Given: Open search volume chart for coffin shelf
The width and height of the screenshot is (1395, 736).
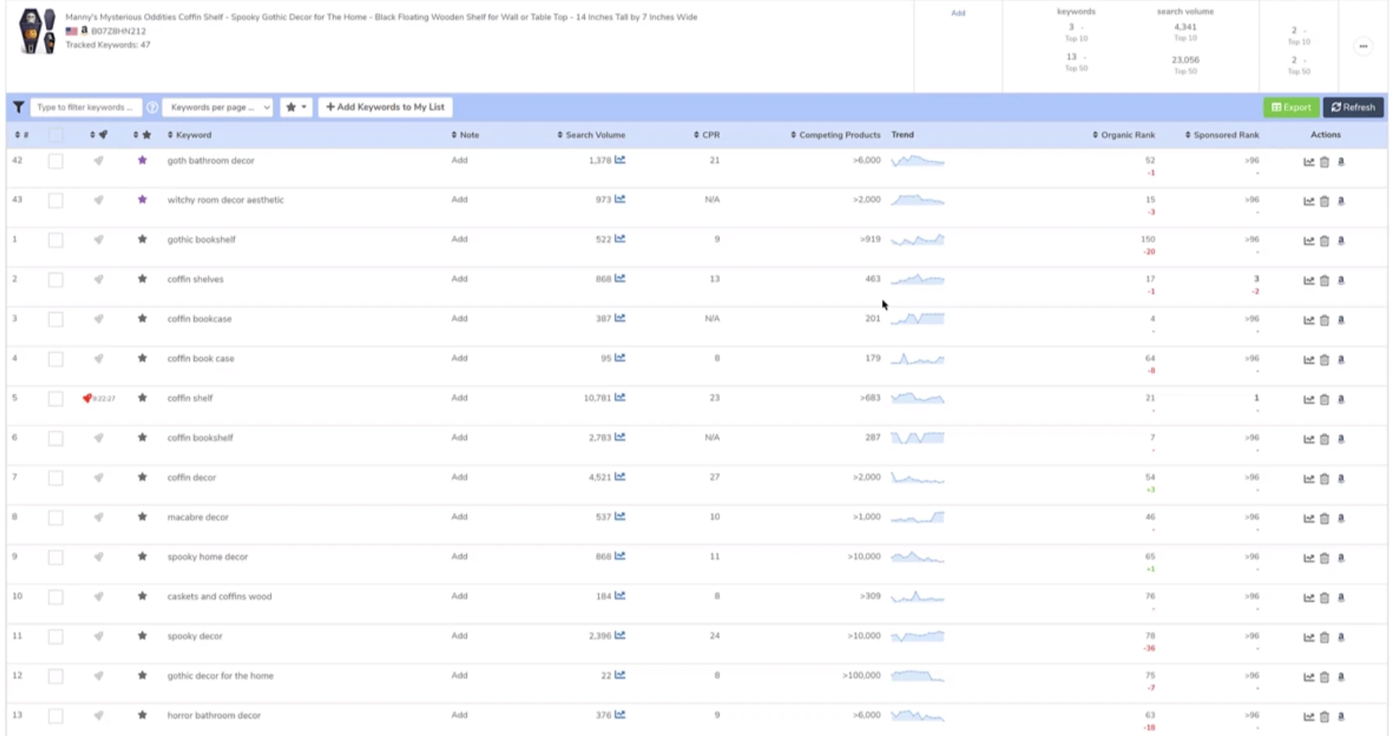Looking at the screenshot, I should click(620, 397).
